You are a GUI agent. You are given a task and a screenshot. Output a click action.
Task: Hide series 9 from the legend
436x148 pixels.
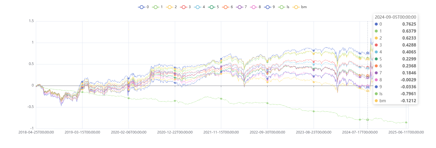coord(268,7)
